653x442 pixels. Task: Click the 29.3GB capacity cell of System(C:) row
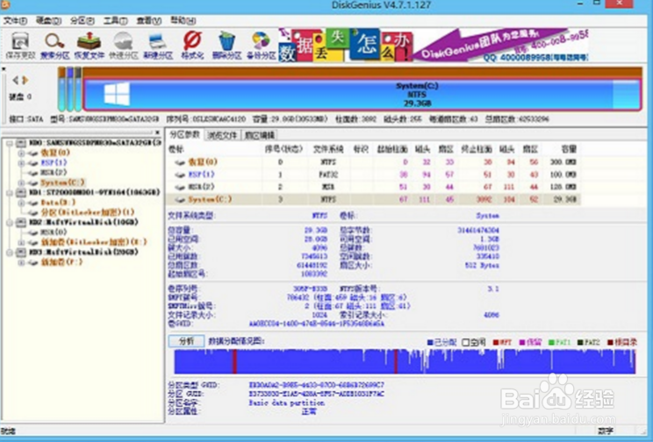(564, 200)
